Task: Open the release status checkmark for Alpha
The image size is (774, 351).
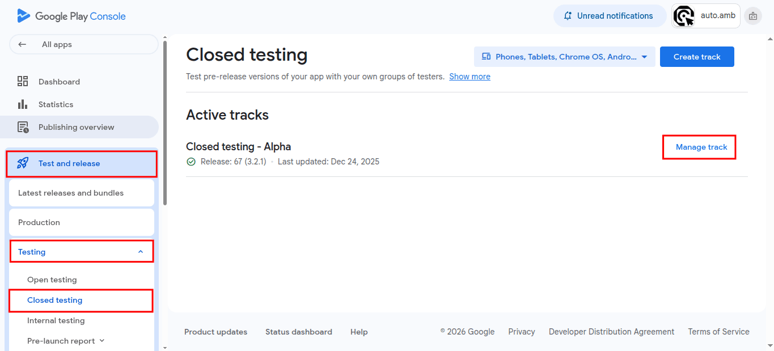Action: point(191,162)
